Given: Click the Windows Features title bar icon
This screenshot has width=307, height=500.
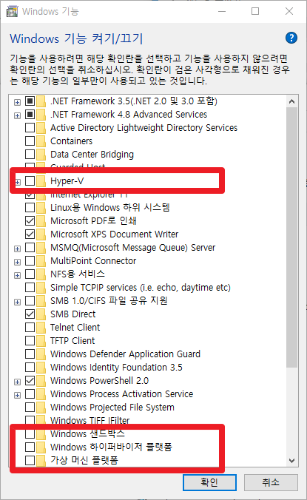Looking at the screenshot, I should point(12,12).
